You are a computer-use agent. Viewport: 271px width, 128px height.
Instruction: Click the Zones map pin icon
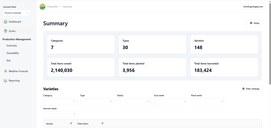(6, 31)
